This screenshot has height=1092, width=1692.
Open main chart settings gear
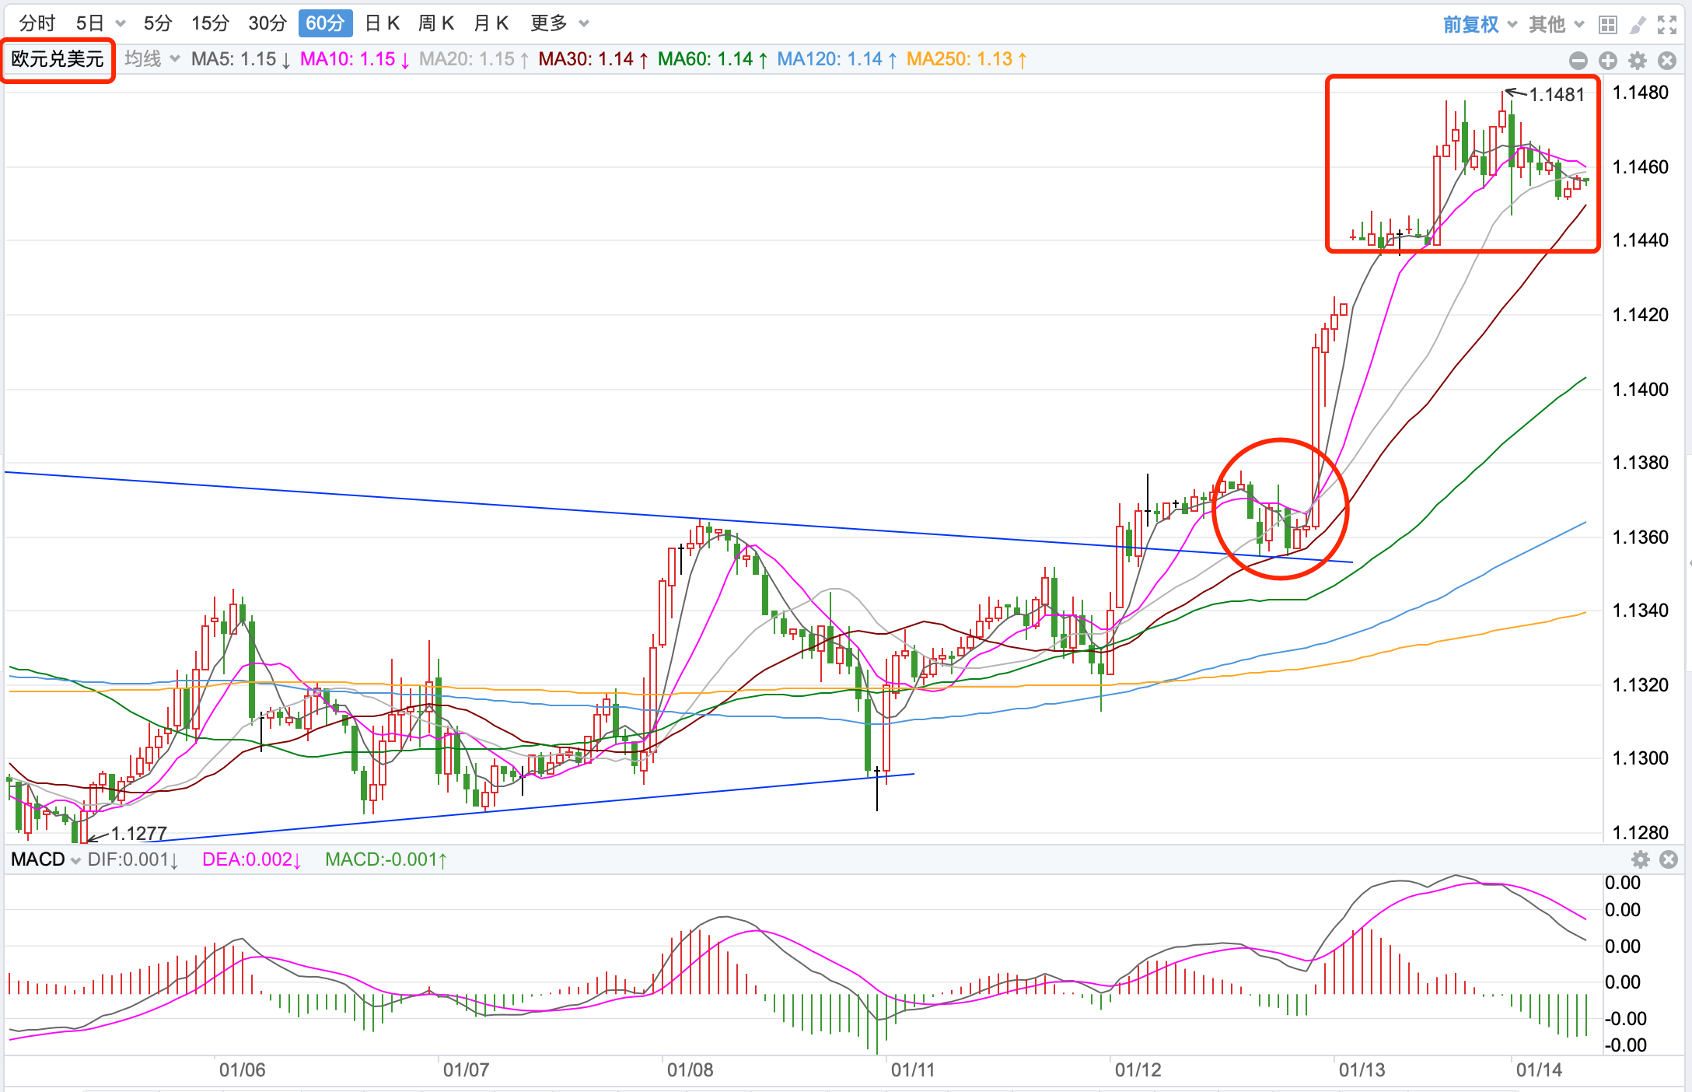1638,61
